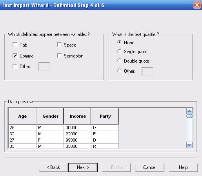This screenshot has width=202, height=176.
Task: Enable the Space delimiter checkbox
Action: [x=59, y=45]
